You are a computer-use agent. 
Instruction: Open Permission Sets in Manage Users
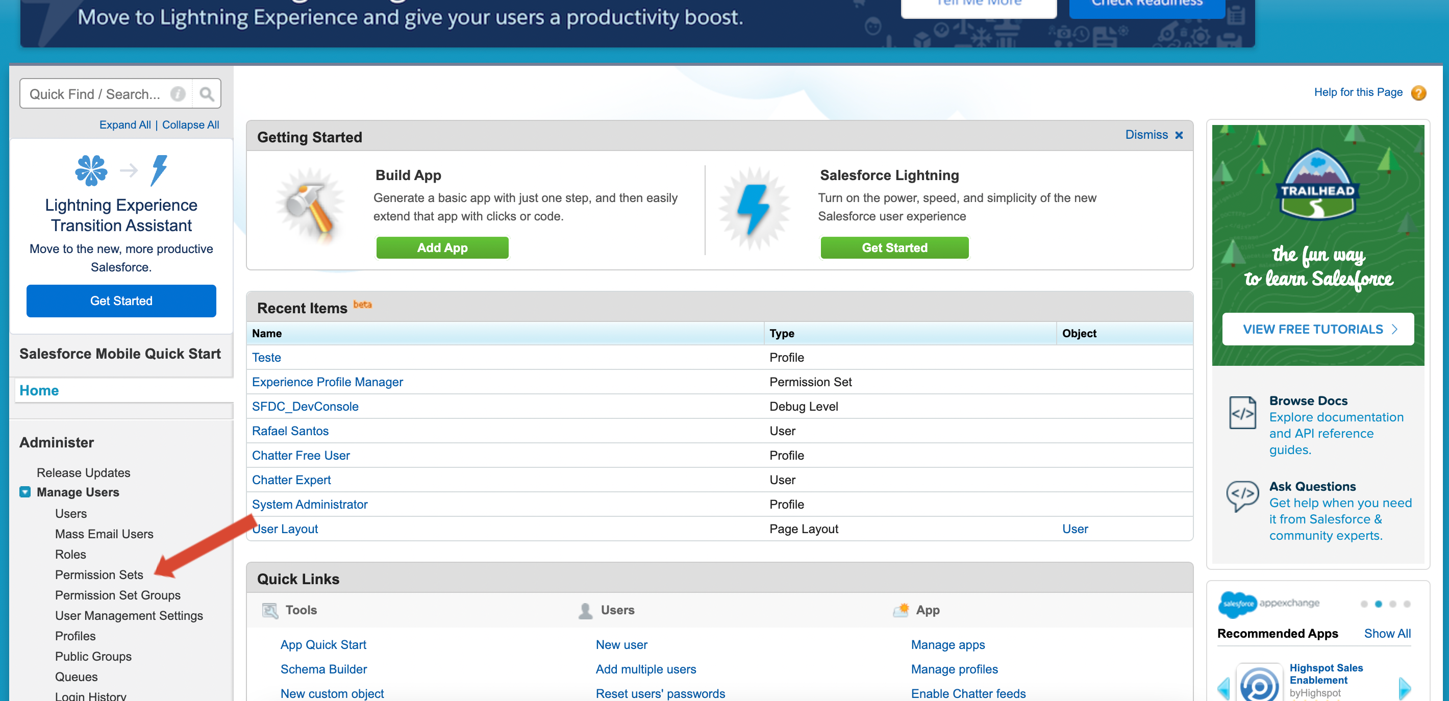click(x=99, y=574)
